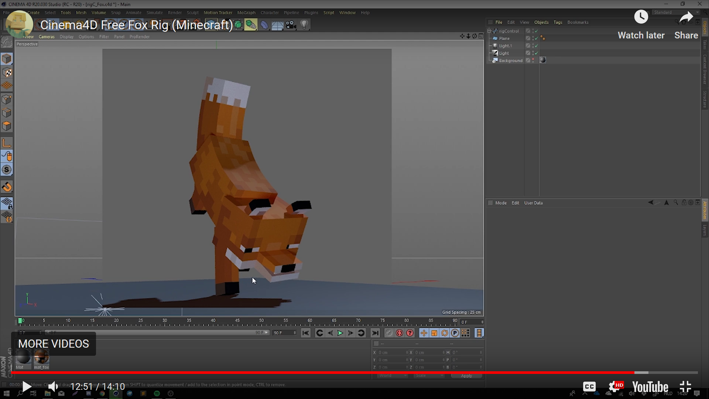Image resolution: width=709 pixels, height=399 pixels.
Task: Play the YouTube video
Action: (x=27, y=387)
